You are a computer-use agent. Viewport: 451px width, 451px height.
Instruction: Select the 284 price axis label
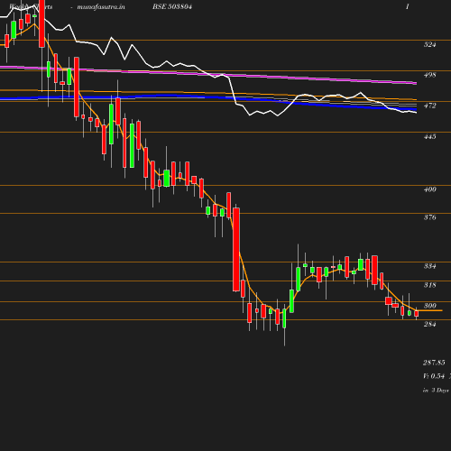pyautogui.click(x=429, y=324)
